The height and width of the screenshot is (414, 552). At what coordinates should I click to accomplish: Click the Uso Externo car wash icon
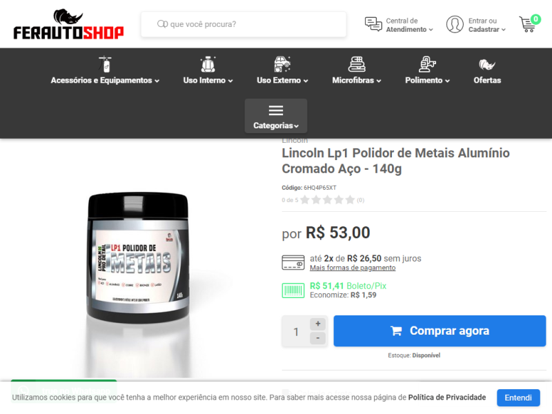pos(282,64)
